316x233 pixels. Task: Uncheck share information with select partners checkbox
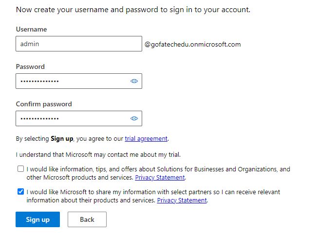coord(20,192)
